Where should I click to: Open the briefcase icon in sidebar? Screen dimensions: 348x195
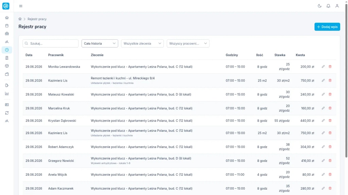pyautogui.click(x=7, y=34)
